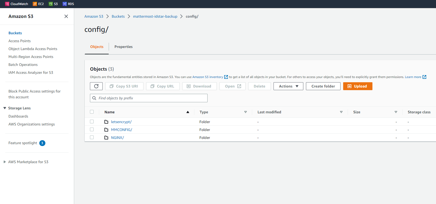Open IAM Access Analyzer for S3

pos(31,72)
